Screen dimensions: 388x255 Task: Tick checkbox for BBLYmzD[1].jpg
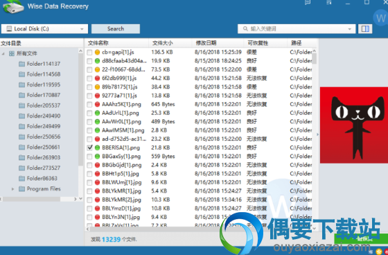[89, 209]
